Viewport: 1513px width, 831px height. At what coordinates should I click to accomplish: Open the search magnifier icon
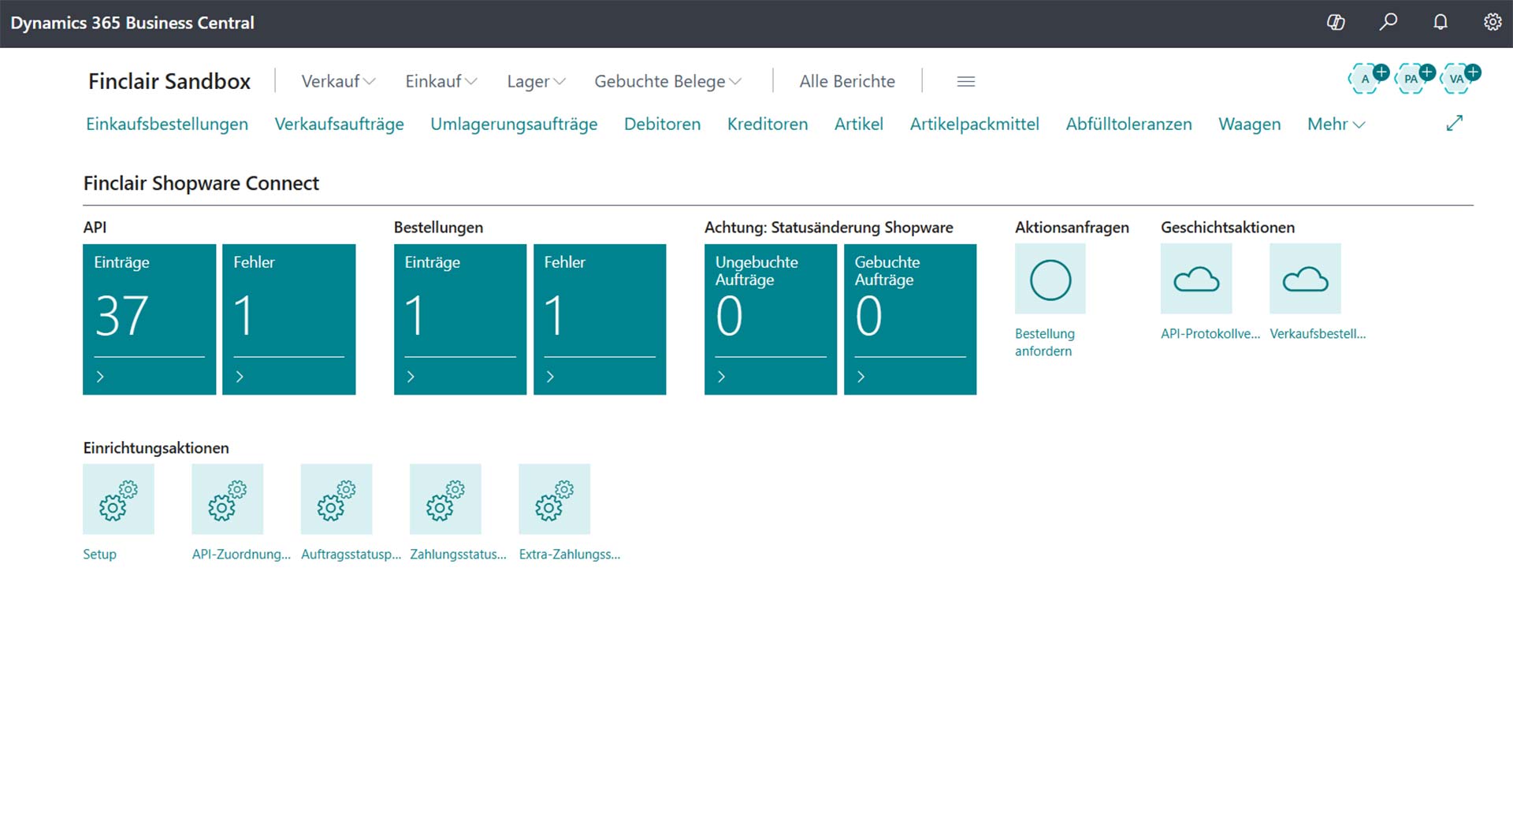click(x=1388, y=22)
